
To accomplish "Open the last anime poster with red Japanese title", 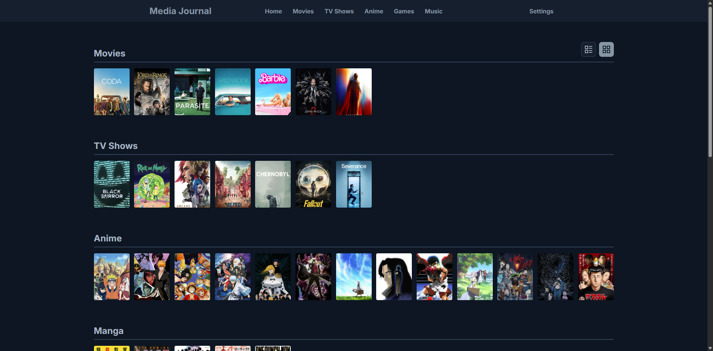I will [x=596, y=277].
